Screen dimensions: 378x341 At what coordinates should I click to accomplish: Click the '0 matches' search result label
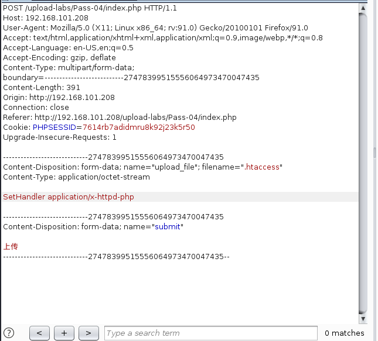click(344, 333)
